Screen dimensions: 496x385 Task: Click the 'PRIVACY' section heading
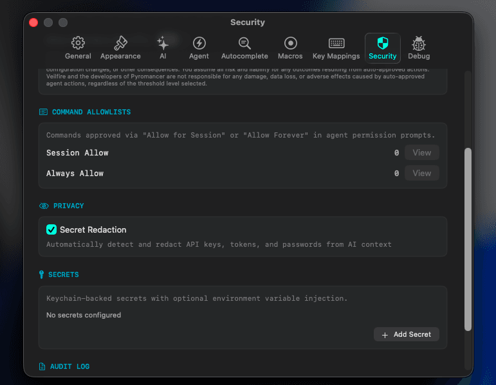click(68, 206)
